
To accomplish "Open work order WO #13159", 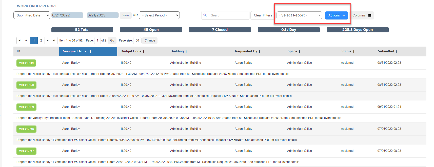I will 26,107.
